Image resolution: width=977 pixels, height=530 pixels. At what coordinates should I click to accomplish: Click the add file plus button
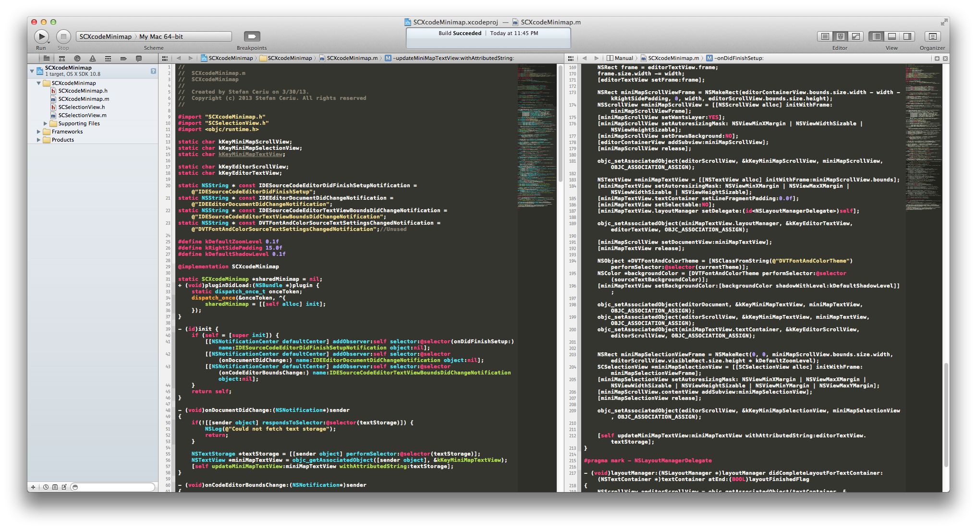(33, 487)
